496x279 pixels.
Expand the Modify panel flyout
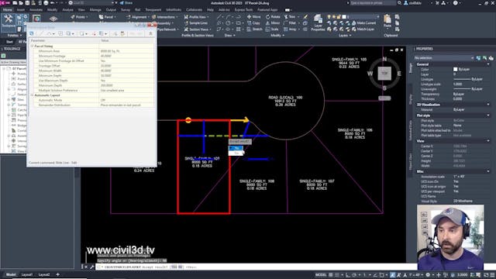tap(277, 36)
